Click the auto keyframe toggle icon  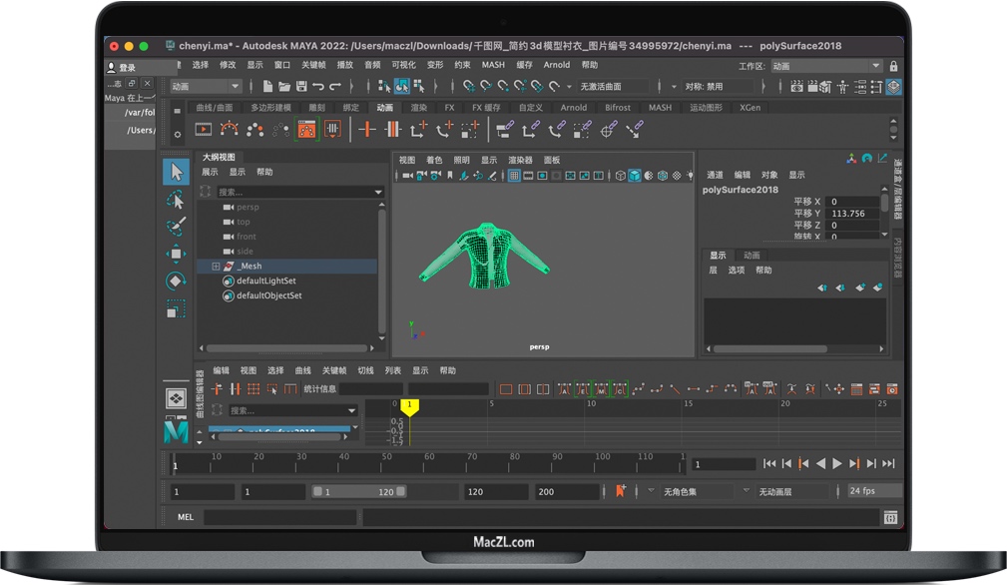point(621,491)
